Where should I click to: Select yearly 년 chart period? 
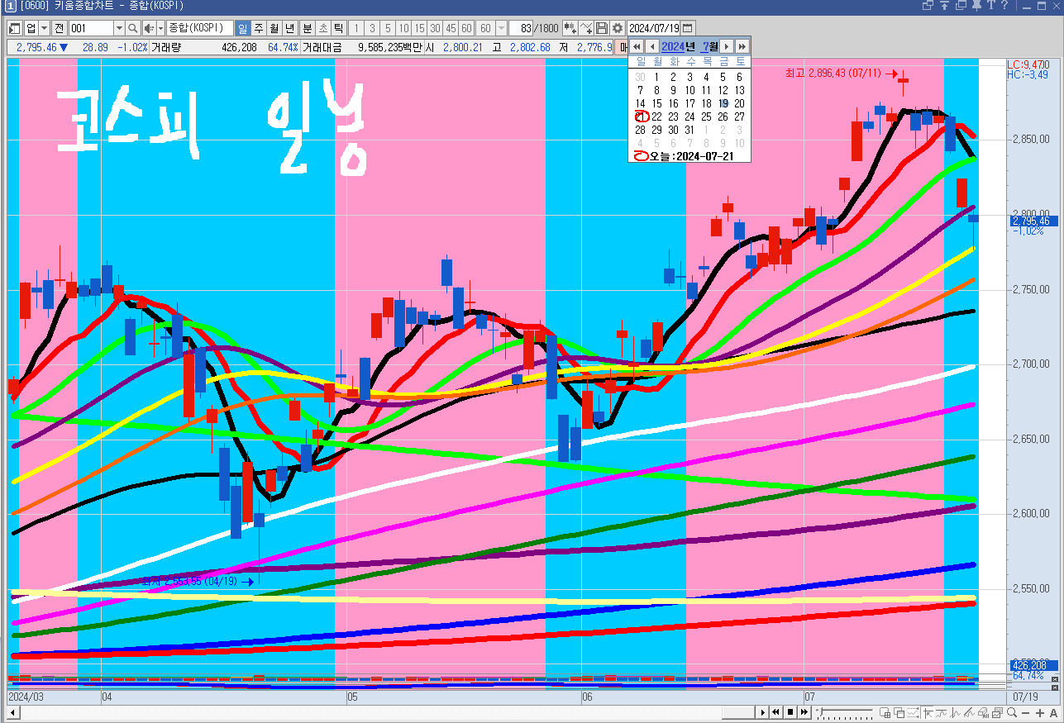tap(289, 28)
